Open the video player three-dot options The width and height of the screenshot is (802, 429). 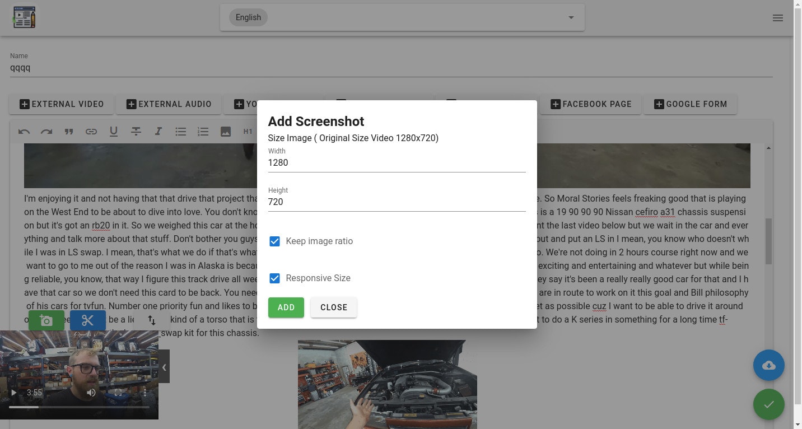pos(144,393)
